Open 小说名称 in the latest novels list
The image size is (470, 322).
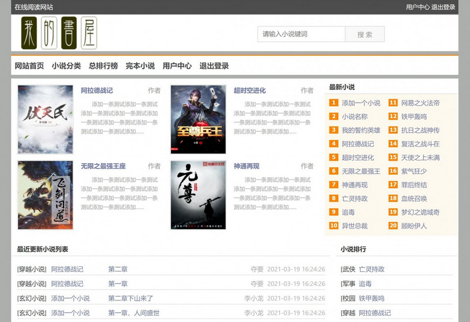pyautogui.click(x=355, y=116)
